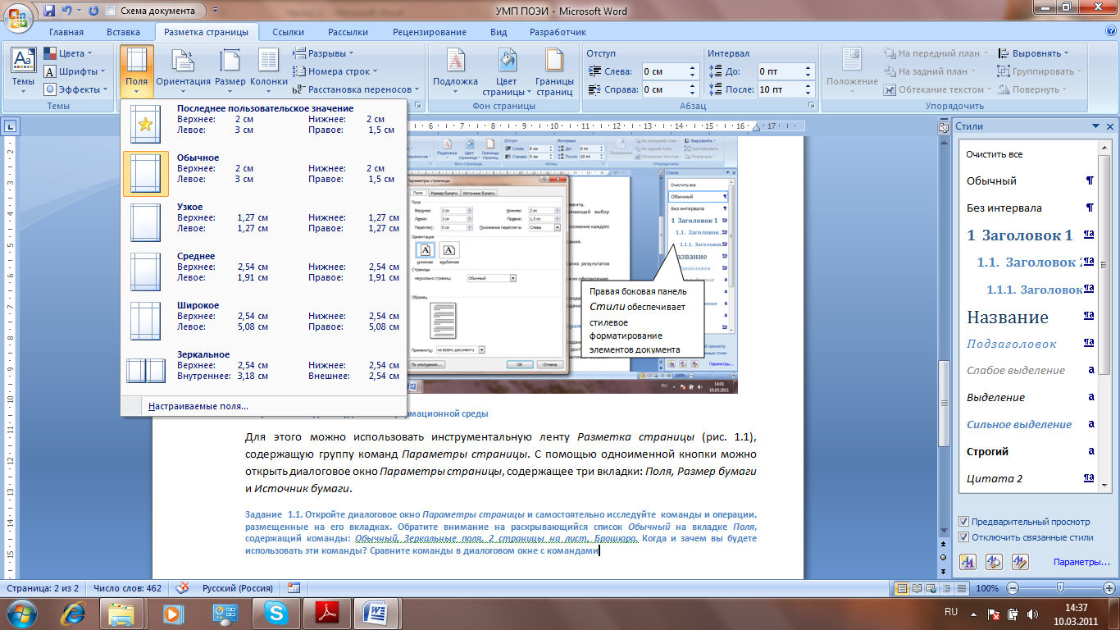The width and height of the screenshot is (1120, 630).
Task: Click the Границы страниц button
Action: pos(554,70)
